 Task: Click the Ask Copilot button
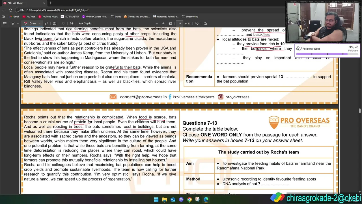85,24
